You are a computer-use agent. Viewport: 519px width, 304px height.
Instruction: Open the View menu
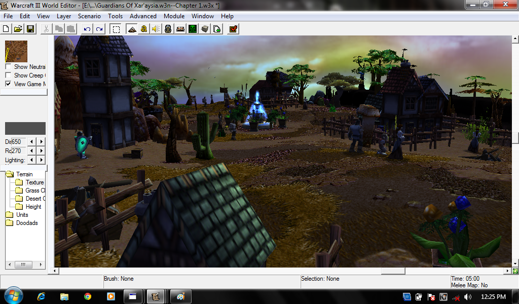coord(44,16)
